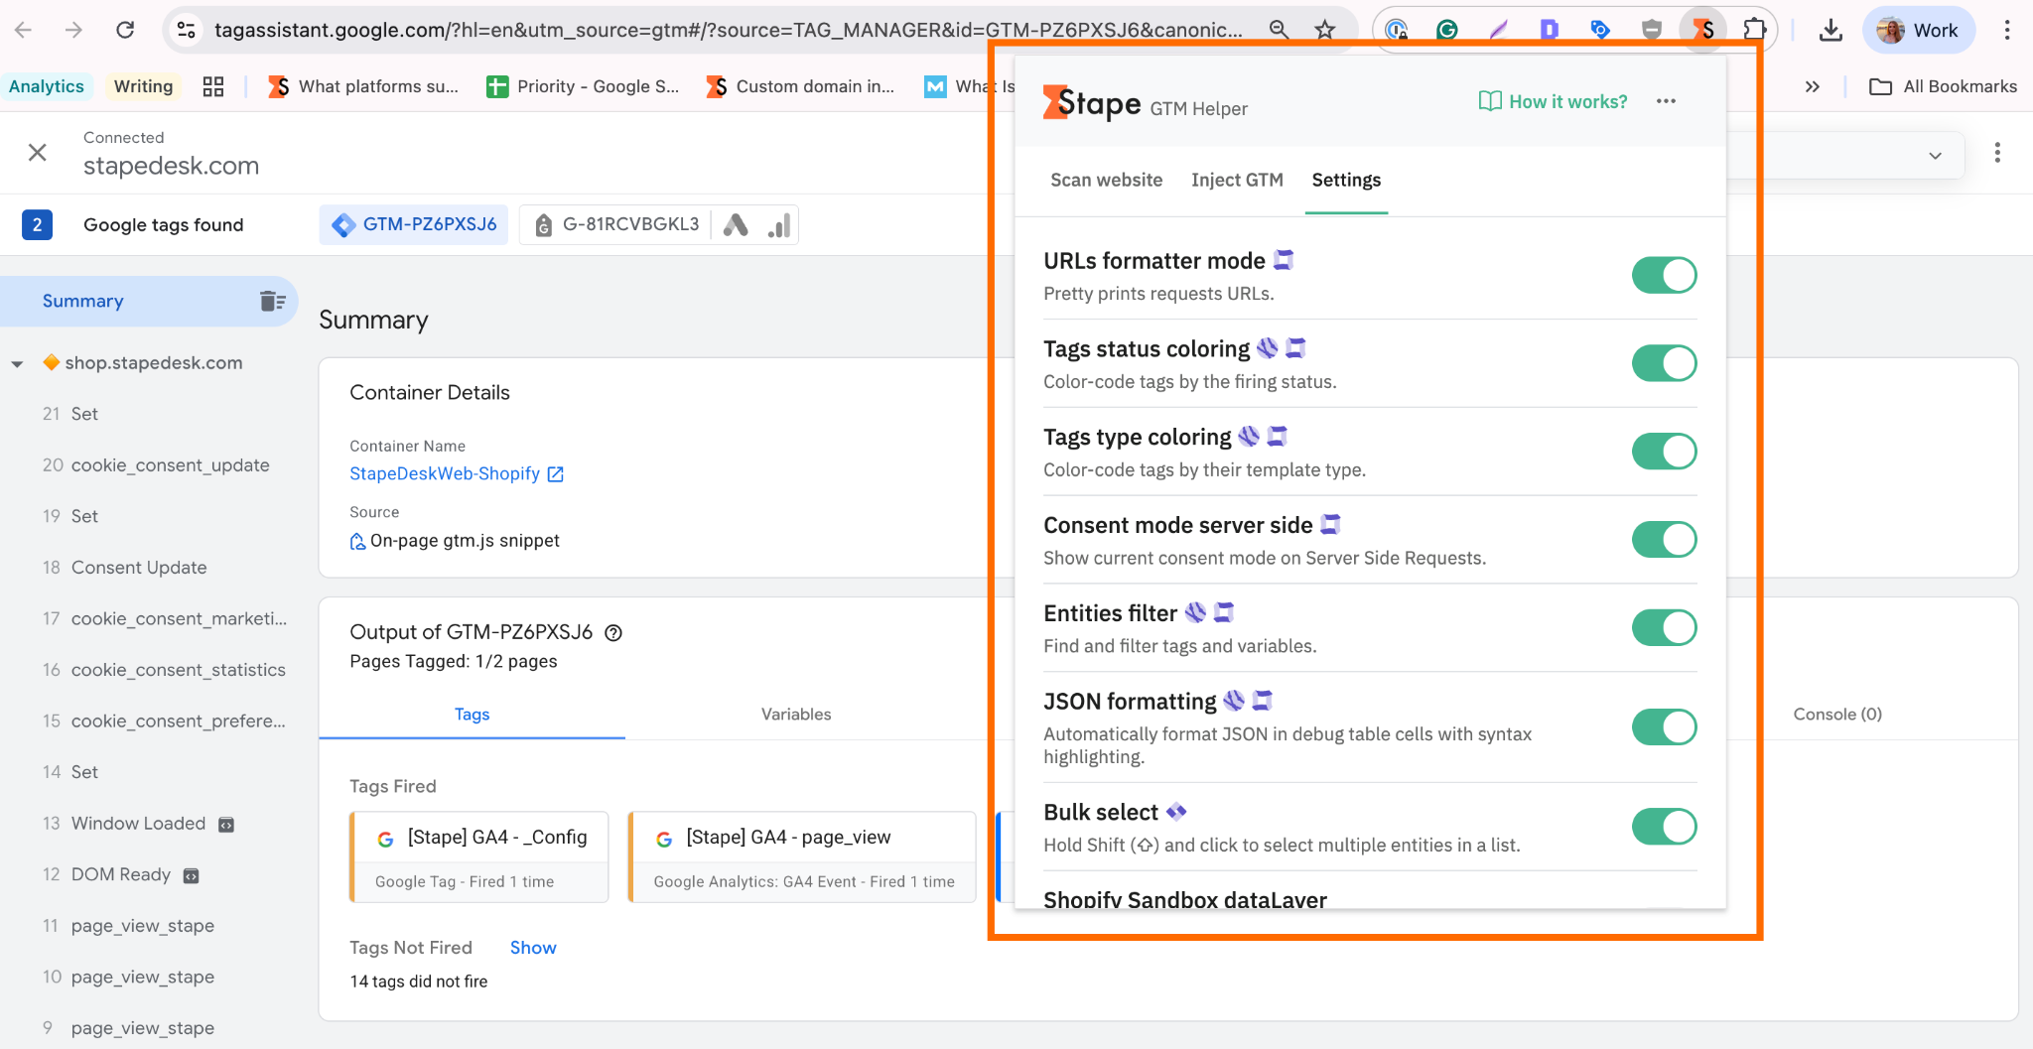This screenshot has width=2033, height=1049.
Task: Select the Tags tab
Action: click(472, 715)
